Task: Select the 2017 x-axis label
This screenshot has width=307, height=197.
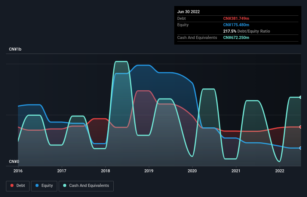Action: click(x=62, y=171)
